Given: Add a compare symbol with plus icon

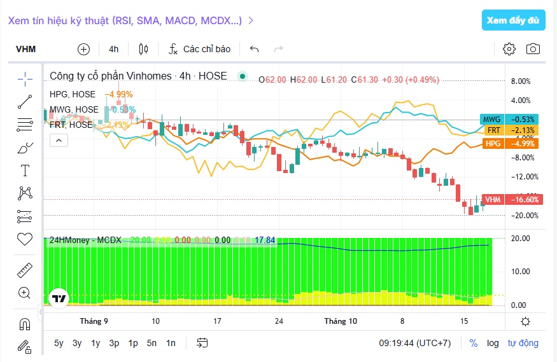Looking at the screenshot, I should click(84, 50).
